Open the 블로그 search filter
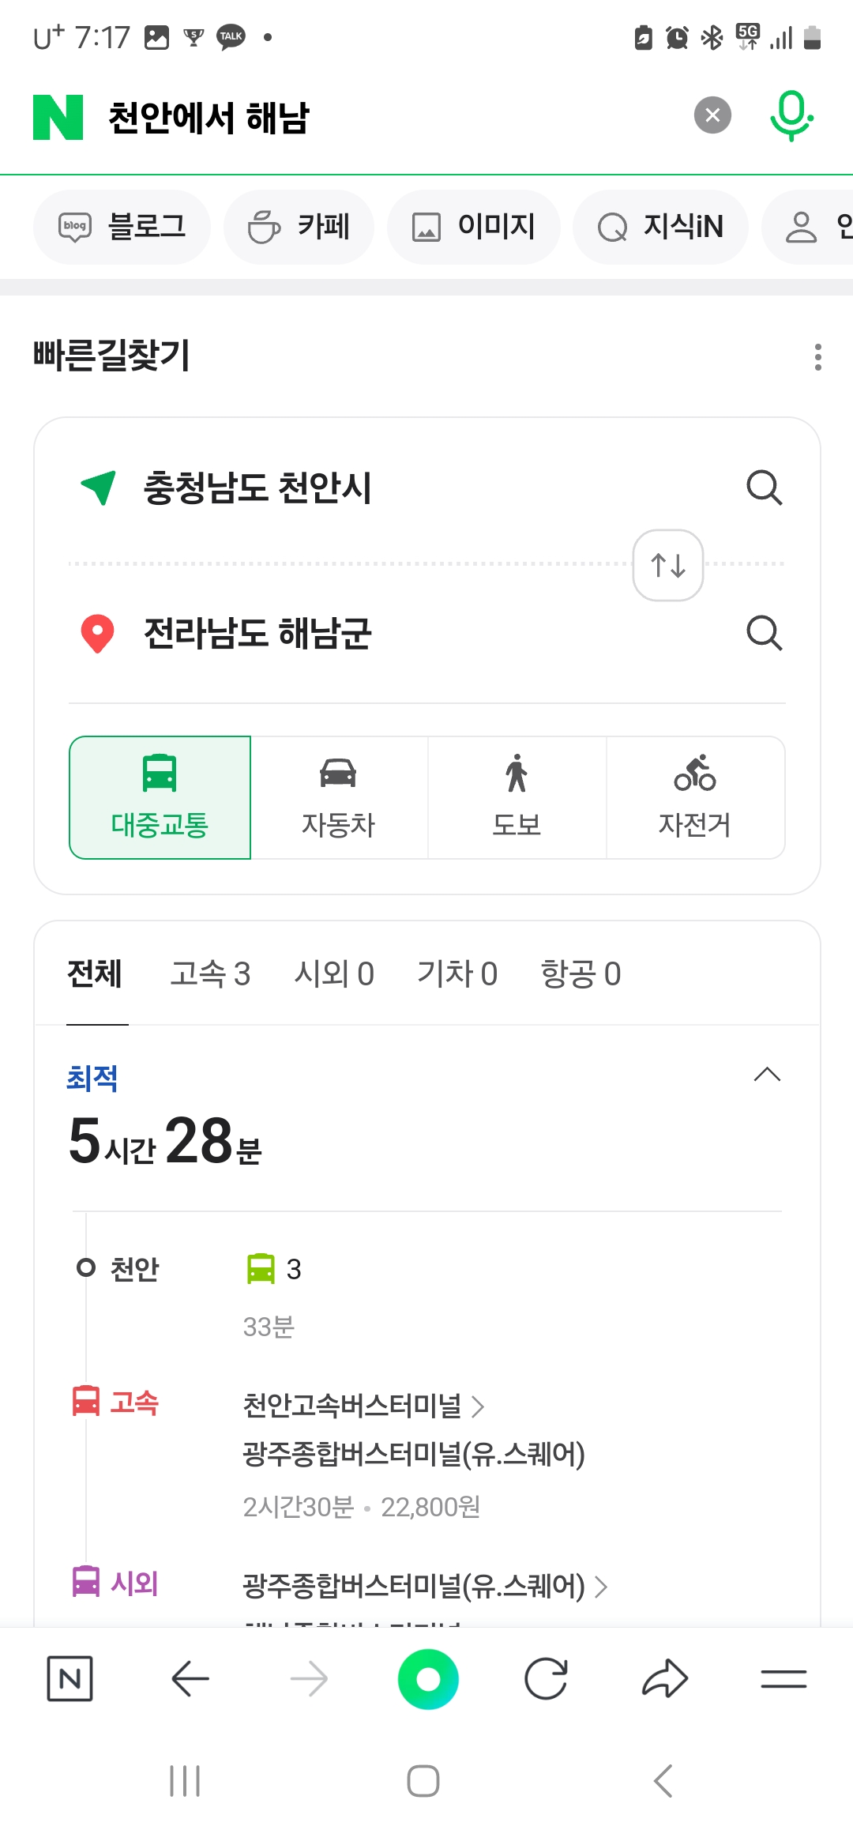This screenshot has height=1830, width=853. coord(122,227)
